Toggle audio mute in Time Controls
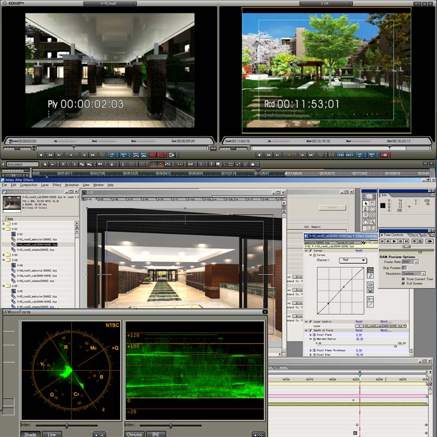The width and height of the screenshot is (437, 437). (415, 241)
